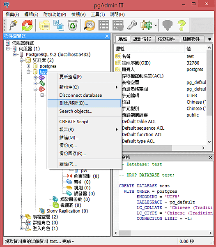Open the 新物件(O) submenu
Screen dimensions: 216x247
84,87
